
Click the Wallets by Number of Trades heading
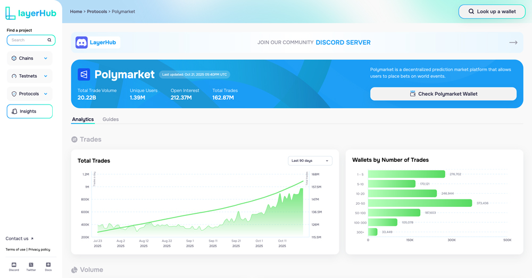click(x=390, y=160)
